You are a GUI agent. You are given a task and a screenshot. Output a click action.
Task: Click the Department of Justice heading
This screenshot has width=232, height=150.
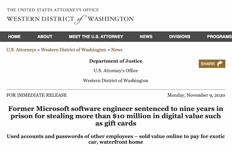pyautogui.click(x=116, y=61)
